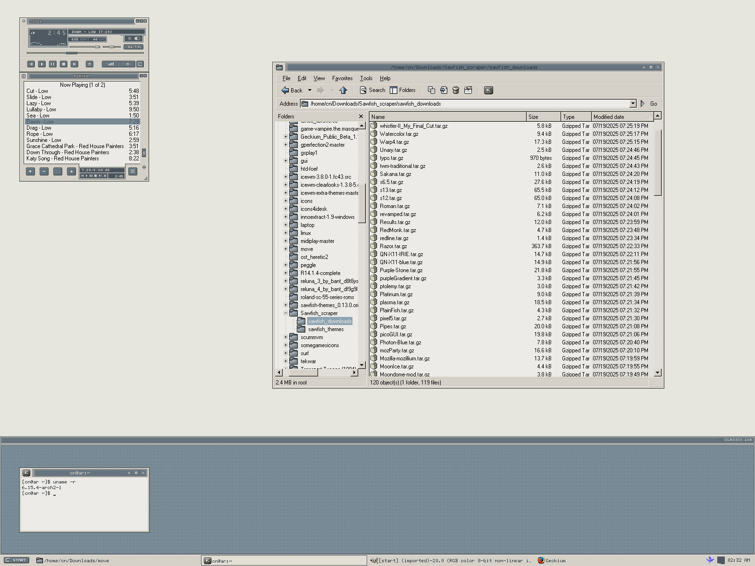Click the playlist remove (−) button
Image resolution: width=755 pixels, height=566 pixels.
[44, 171]
